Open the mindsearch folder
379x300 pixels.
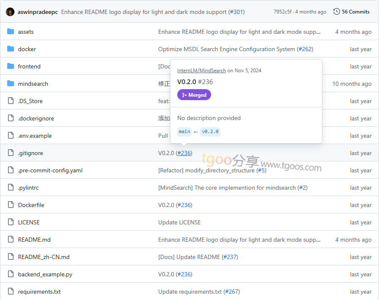tap(33, 84)
